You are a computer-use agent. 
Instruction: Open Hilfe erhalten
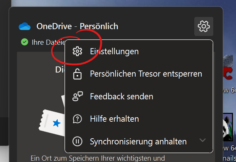[x=114, y=119]
